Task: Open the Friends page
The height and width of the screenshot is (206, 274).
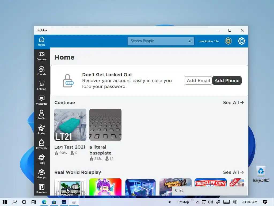Action: coord(41,71)
